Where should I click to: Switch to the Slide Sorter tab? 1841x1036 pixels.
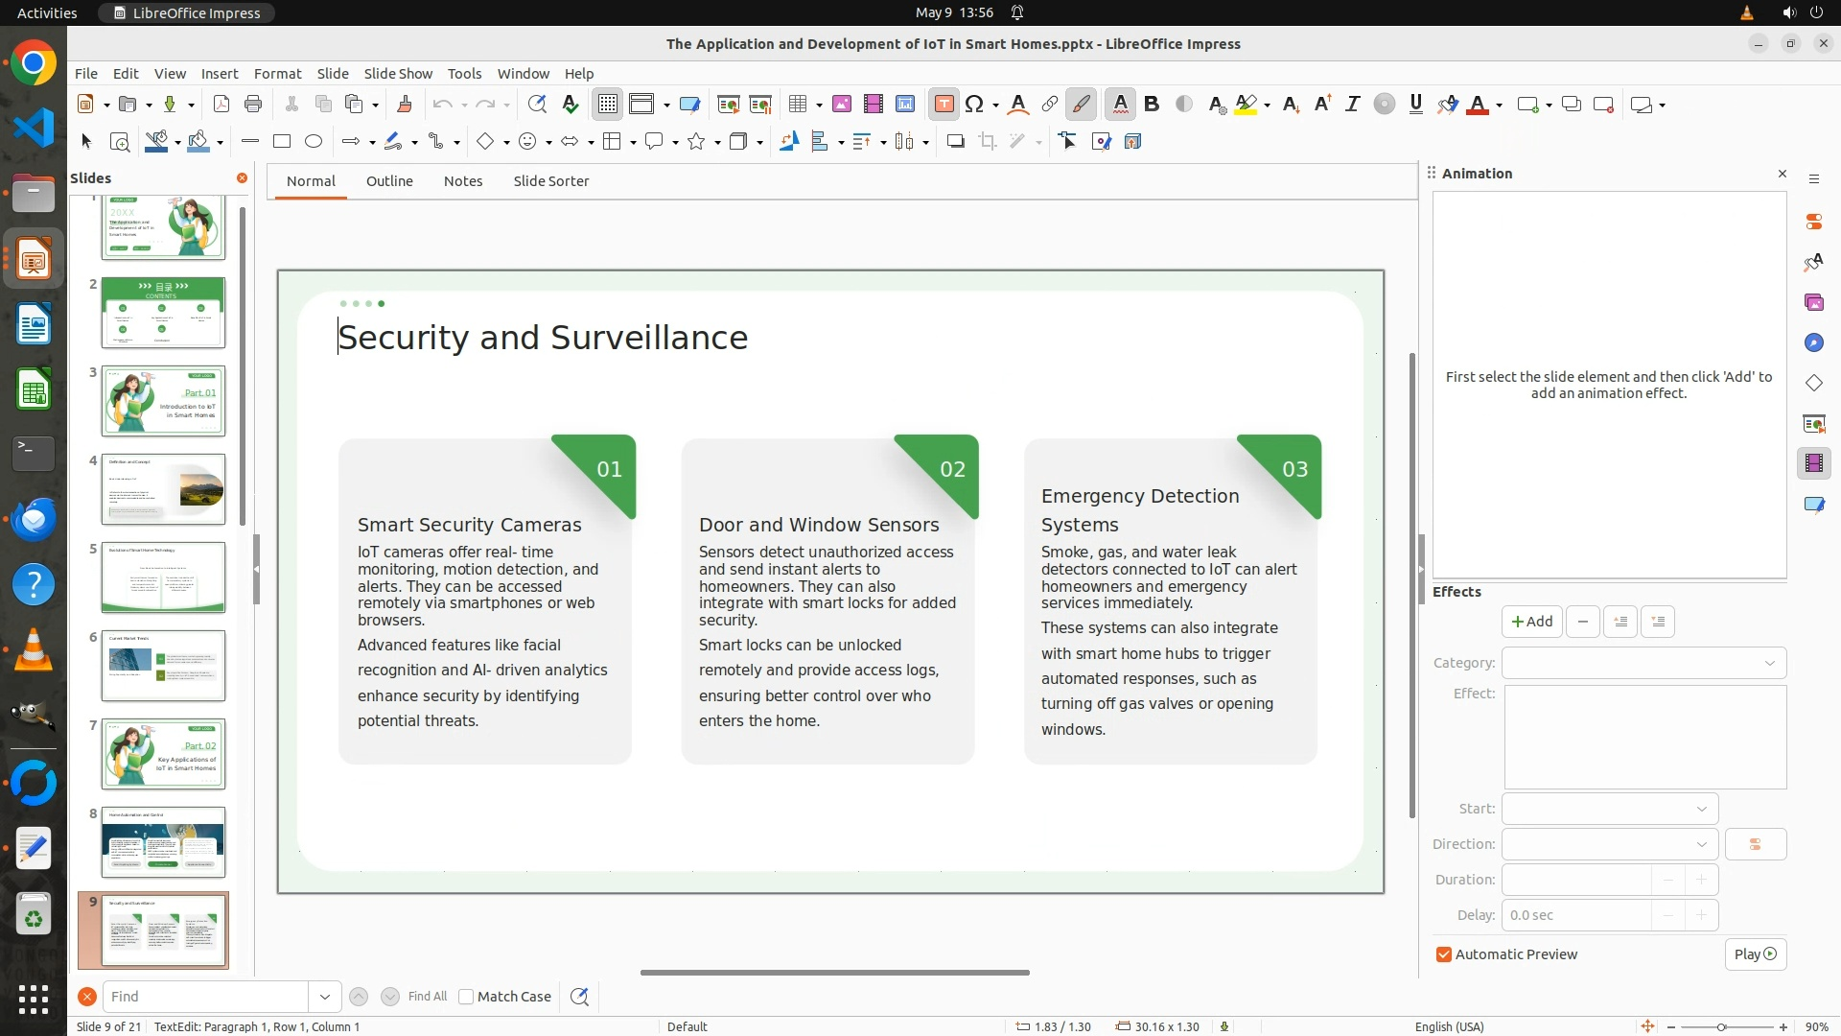coord(550,181)
